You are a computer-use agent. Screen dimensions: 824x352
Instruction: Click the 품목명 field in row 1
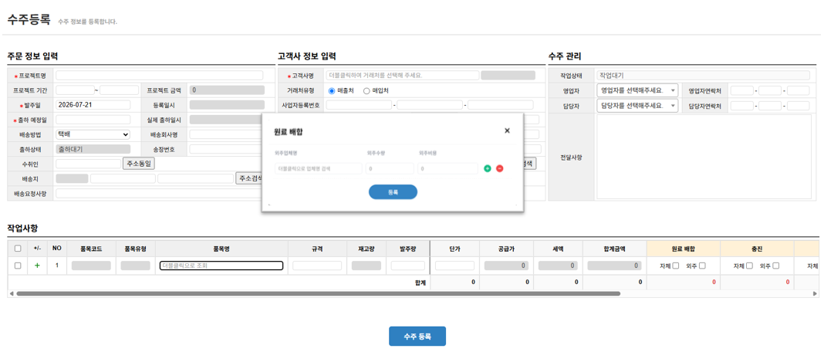tap(221, 266)
